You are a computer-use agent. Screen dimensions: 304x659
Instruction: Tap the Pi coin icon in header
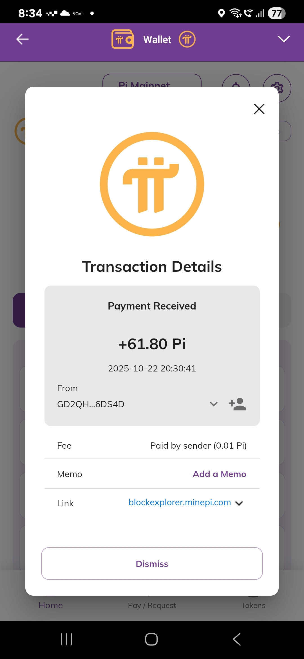coord(187,39)
